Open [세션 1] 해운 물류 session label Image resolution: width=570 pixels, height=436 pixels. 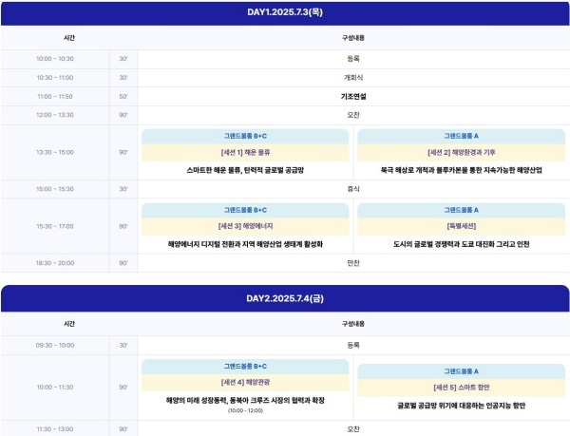tap(245, 152)
